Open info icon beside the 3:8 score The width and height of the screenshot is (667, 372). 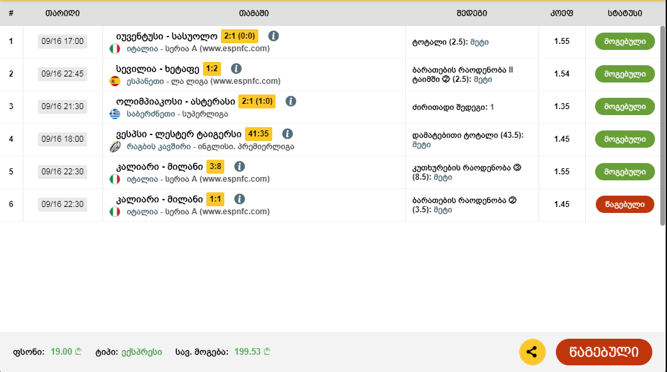(x=240, y=166)
